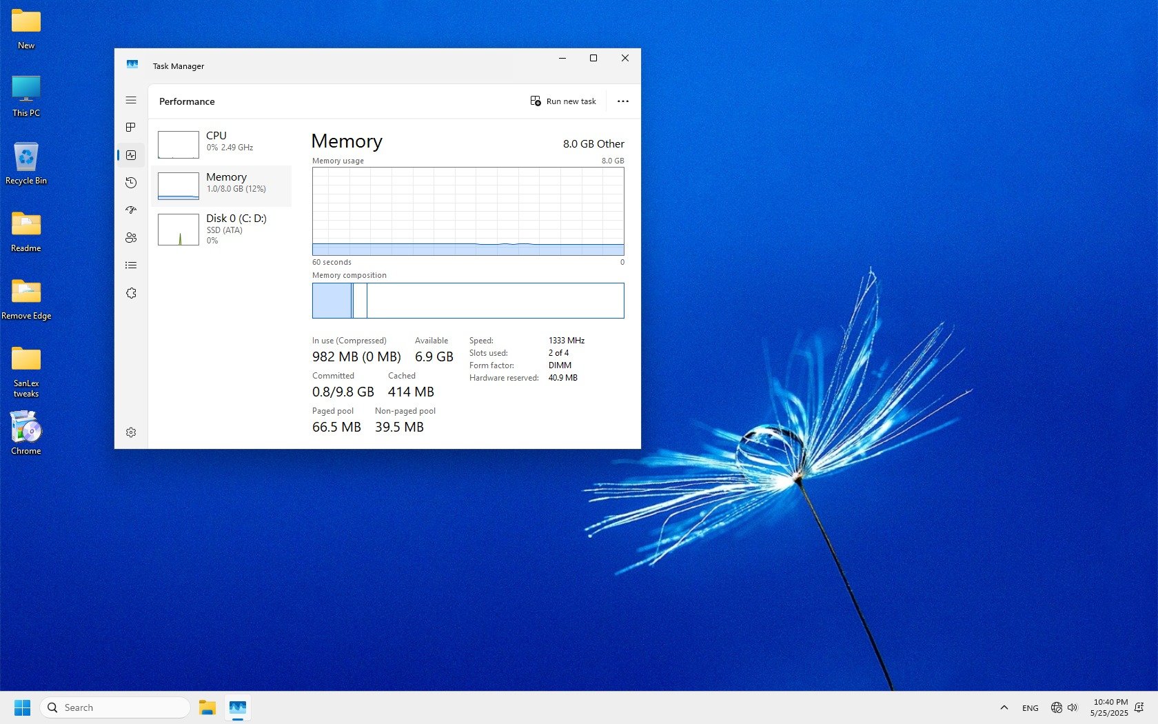Viewport: 1158px width, 724px height.
Task: Open File Explorer from the taskbar
Action: coord(207,707)
